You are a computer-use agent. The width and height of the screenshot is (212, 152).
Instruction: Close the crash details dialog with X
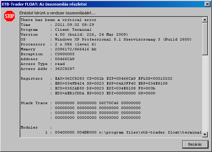tap(207, 4)
